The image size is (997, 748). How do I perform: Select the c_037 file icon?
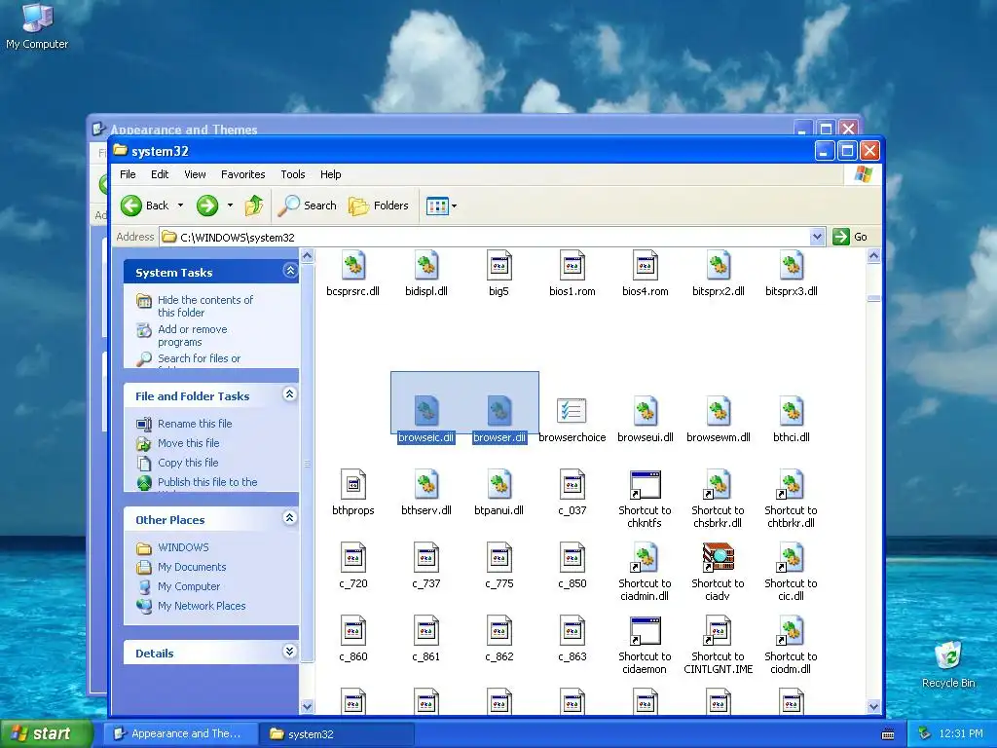(572, 484)
